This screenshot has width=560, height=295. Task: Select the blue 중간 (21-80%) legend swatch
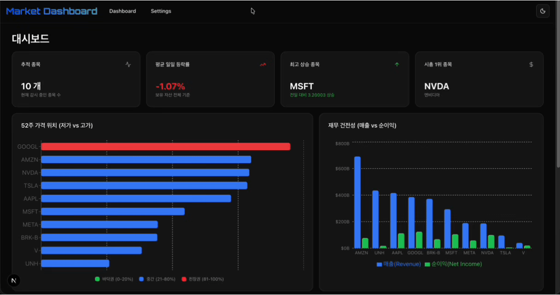[x=141, y=279]
